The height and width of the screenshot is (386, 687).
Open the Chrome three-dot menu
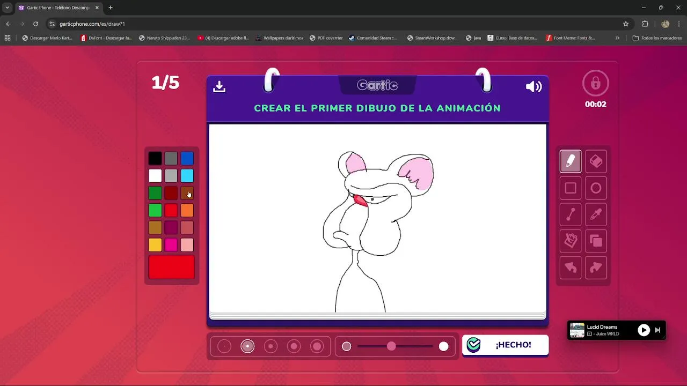[679, 24]
